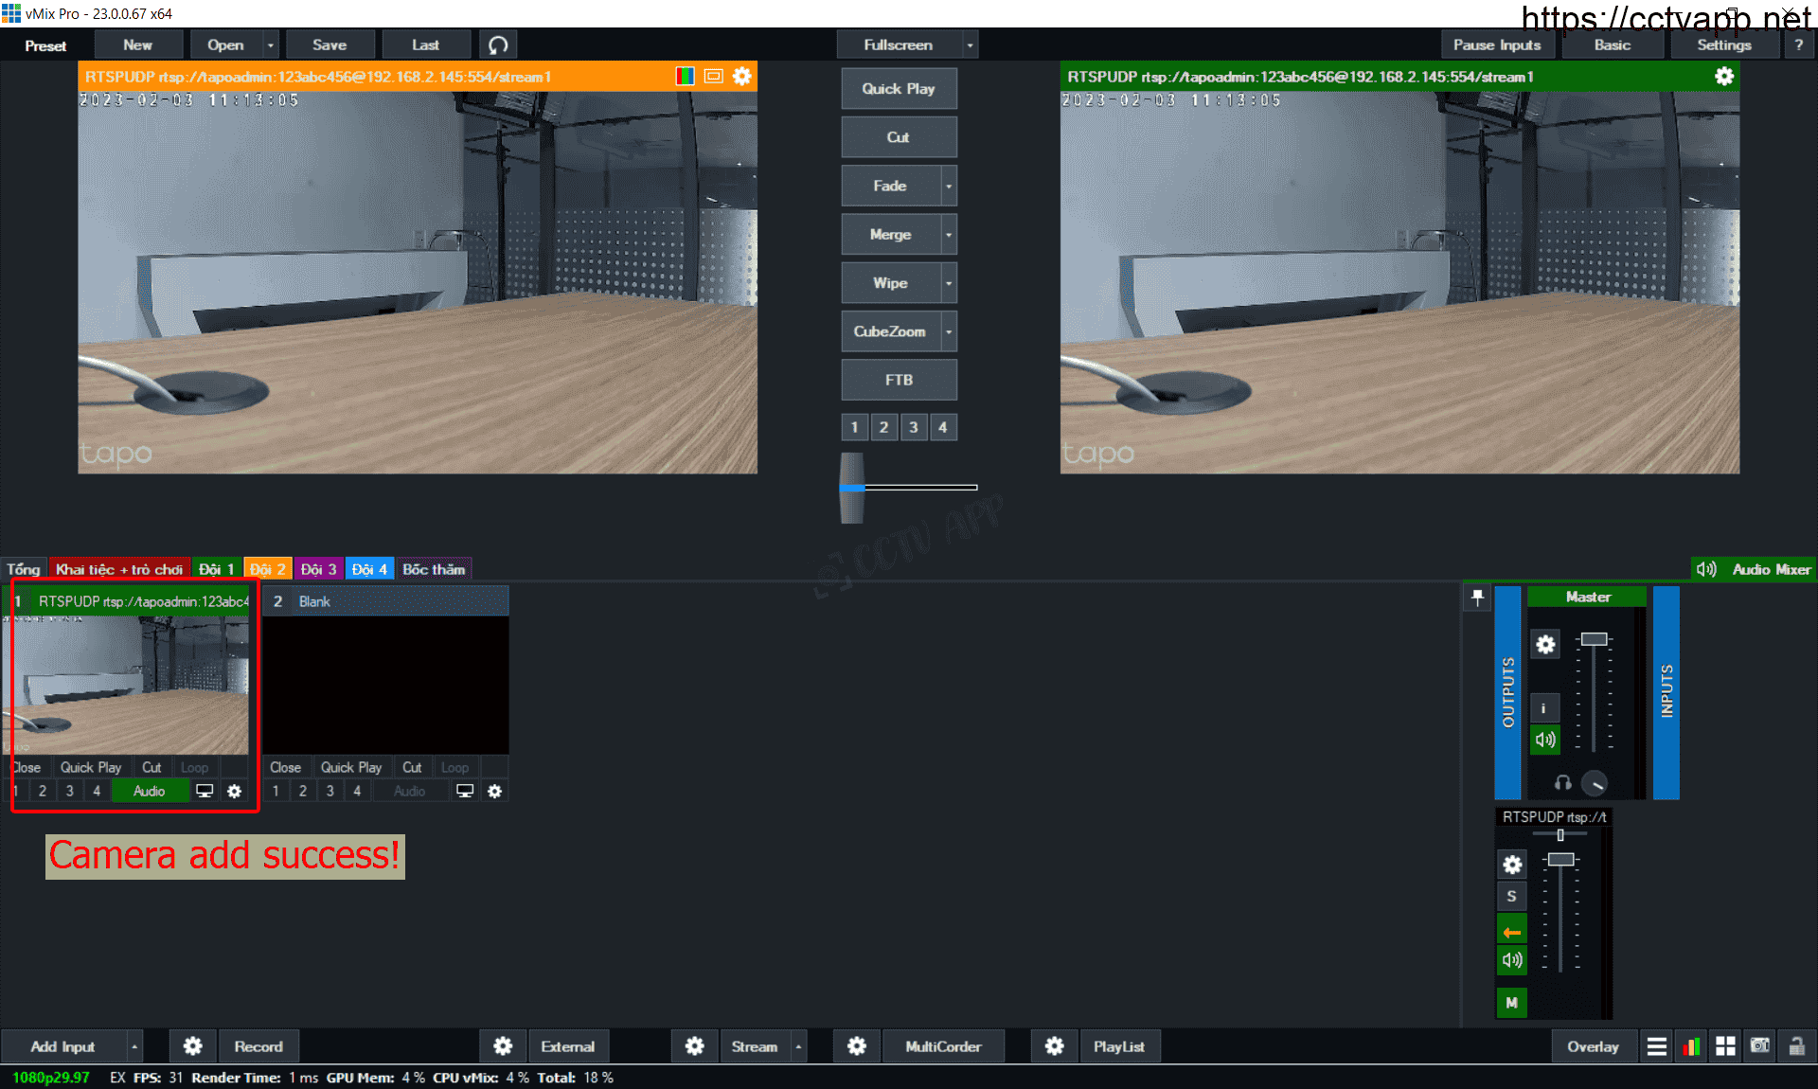Pin the audio mixer panel
This screenshot has width=1818, height=1089.
coord(1477,598)
